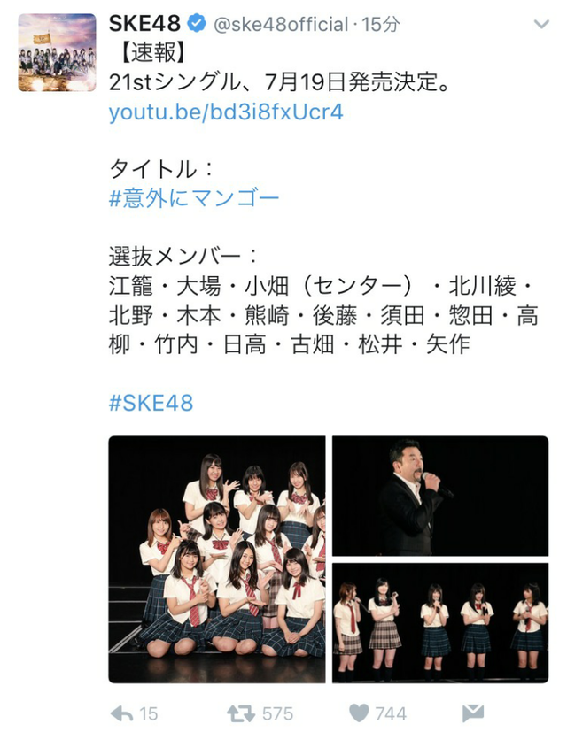Click the 575 retweet count
This screenshot has width=567, height=732.
coord(278,713)
